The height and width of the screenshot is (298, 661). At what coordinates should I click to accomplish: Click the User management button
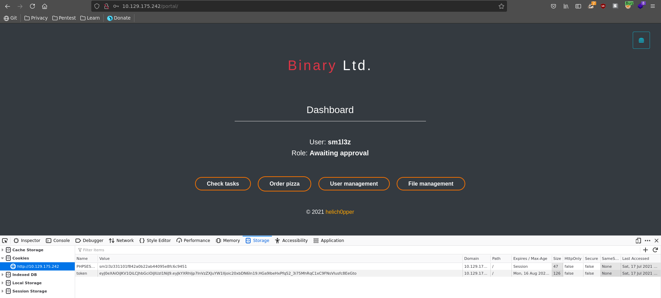[x=354, y=184]
